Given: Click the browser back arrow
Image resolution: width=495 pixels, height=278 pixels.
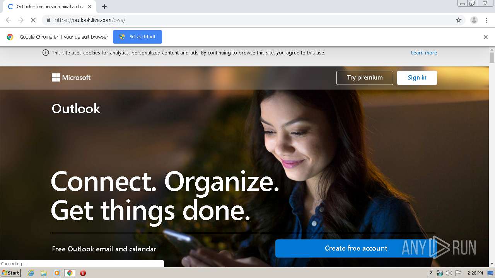Looking at the screenshot, I should (9, 20).
